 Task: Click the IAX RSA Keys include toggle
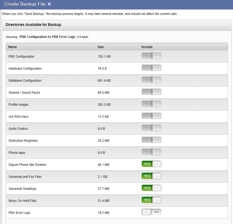[x=151, y=116]
